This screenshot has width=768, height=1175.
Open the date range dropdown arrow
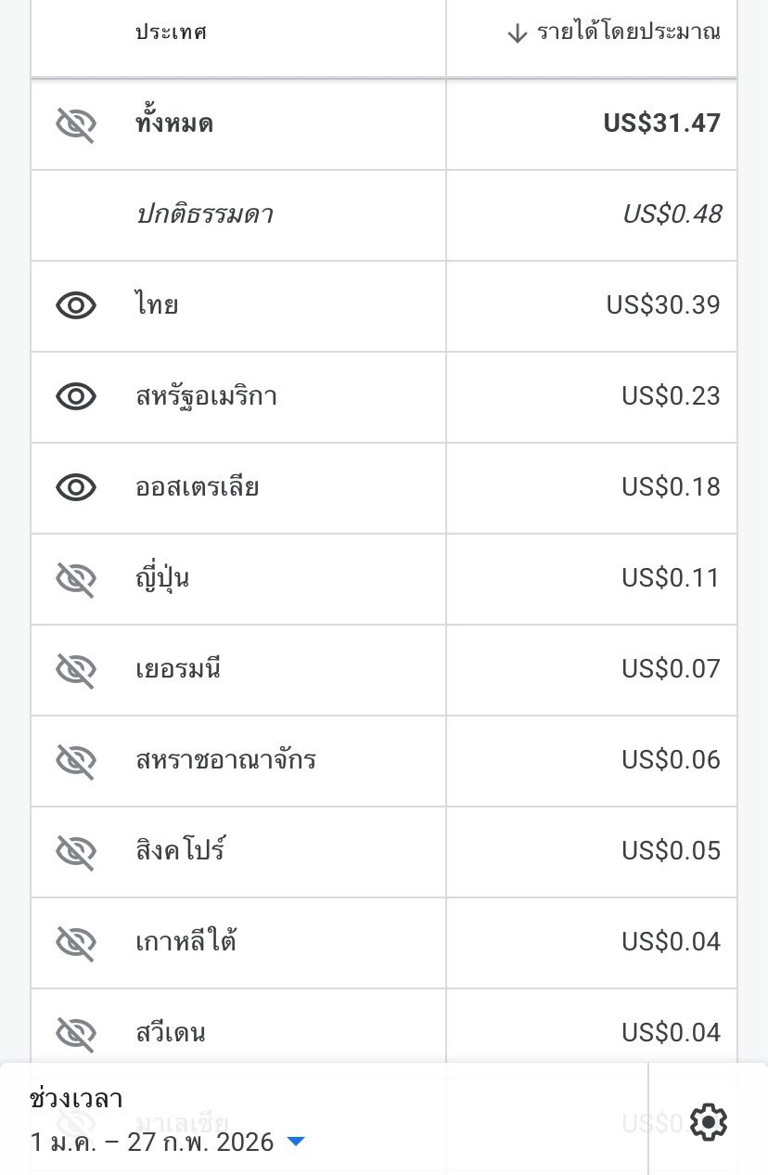pos(296,1142)
